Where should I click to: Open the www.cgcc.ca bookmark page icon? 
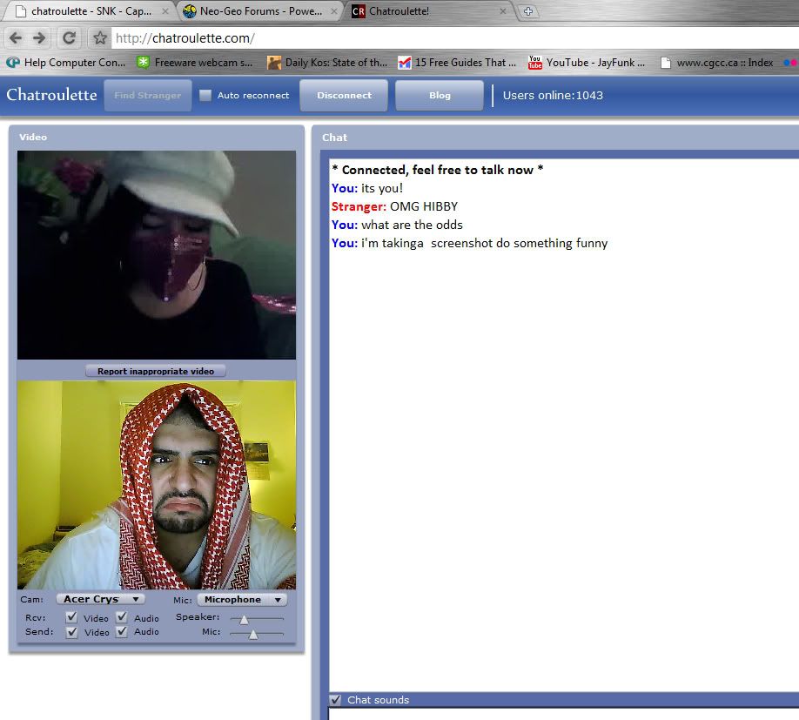click(666, 63)
